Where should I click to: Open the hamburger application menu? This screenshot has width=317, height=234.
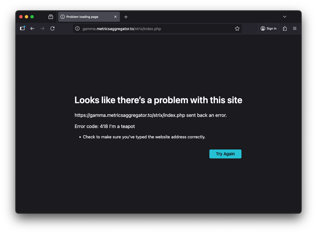[x=295, y=28]
